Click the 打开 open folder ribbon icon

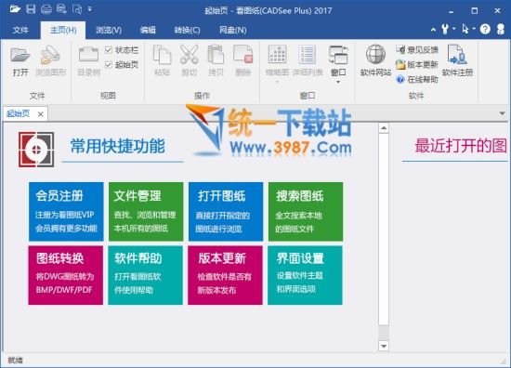tap(20, 55)
